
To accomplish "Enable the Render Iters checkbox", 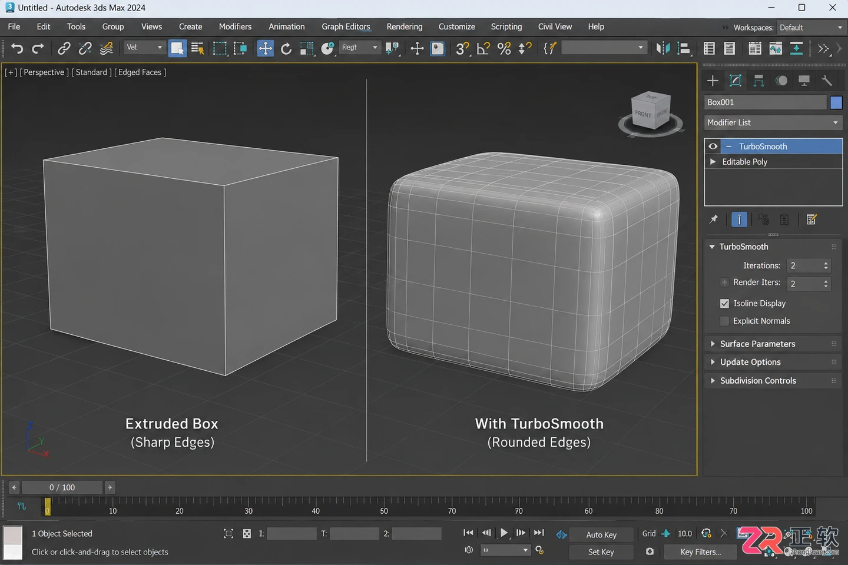I will coord(725,282).
